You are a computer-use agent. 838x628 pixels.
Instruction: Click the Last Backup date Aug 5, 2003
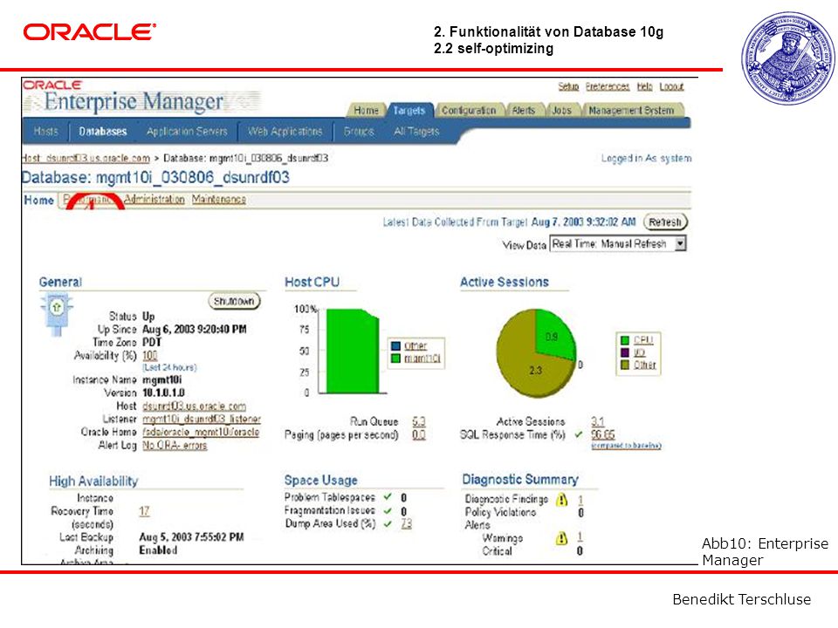coord(191,537)
